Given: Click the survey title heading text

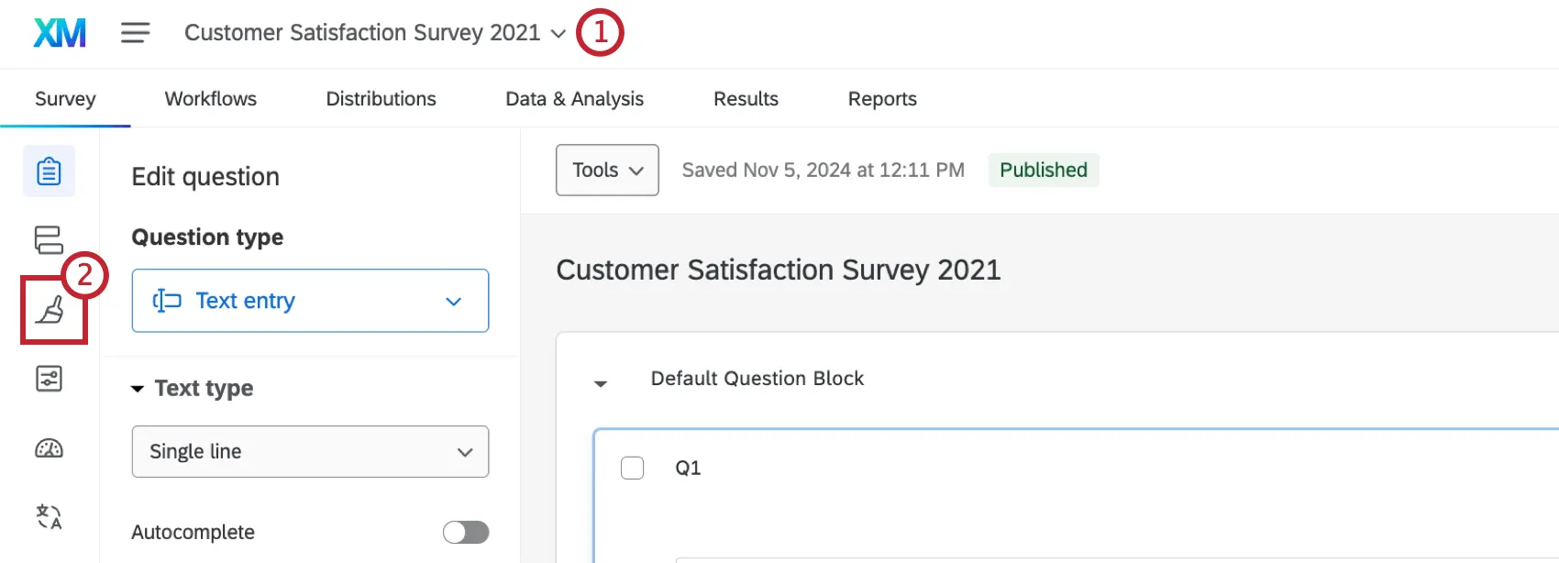Looking at the screenshot, I should (x=779, y=270).
